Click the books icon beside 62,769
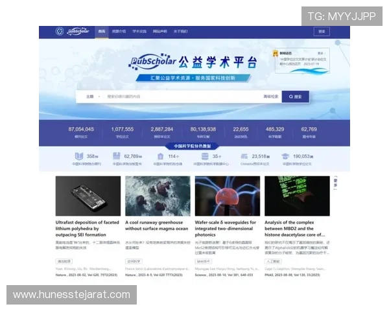The width and height of the screenshot is (389, 311). click(x=117, y=156)
